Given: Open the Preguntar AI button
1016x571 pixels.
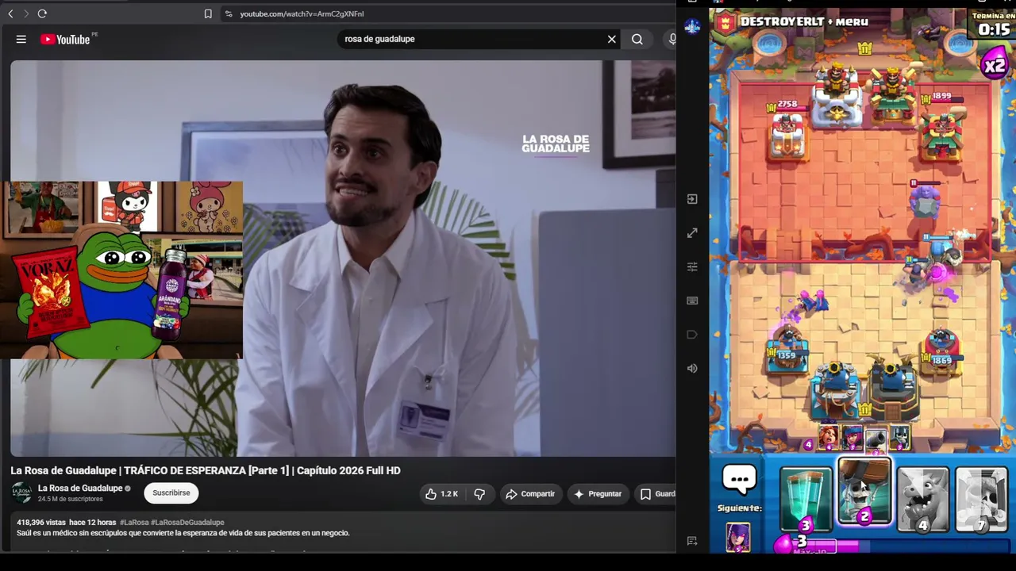Looking at the screenshot, I should pos(598,494).
